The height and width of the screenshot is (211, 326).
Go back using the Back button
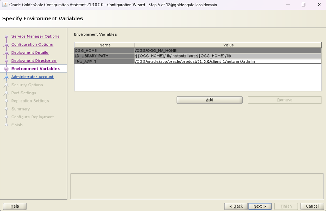(x=236, y=206)
